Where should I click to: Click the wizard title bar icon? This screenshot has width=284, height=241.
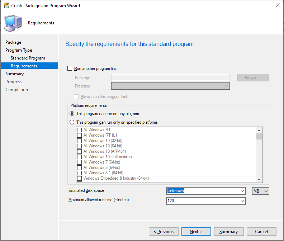point(6,6)
